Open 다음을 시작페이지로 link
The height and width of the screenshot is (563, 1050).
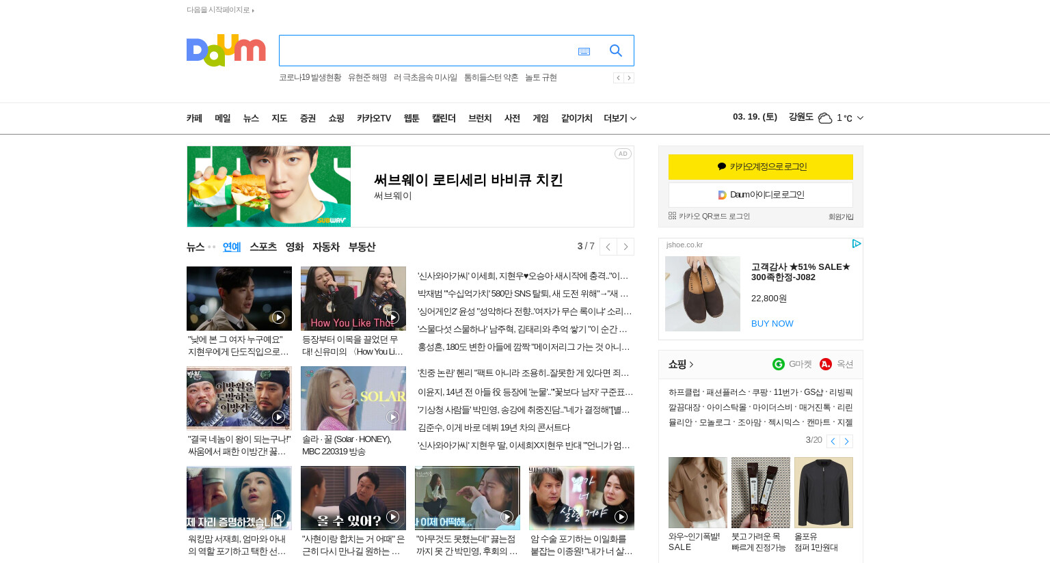click(220, 10)
